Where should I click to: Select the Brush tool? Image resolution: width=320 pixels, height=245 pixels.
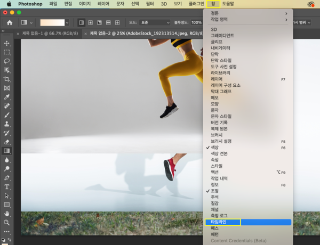pyautogui.click(x=7, y=115)
